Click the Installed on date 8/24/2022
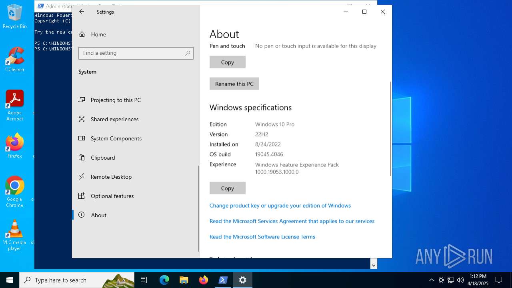 268,144
